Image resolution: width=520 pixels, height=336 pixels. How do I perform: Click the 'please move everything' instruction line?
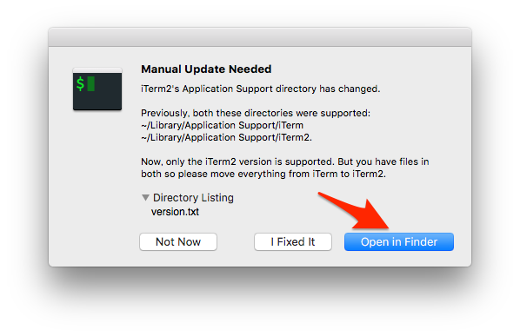[263, 174]
